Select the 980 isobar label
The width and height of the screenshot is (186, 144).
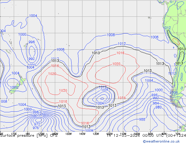[x=158, y=107]
